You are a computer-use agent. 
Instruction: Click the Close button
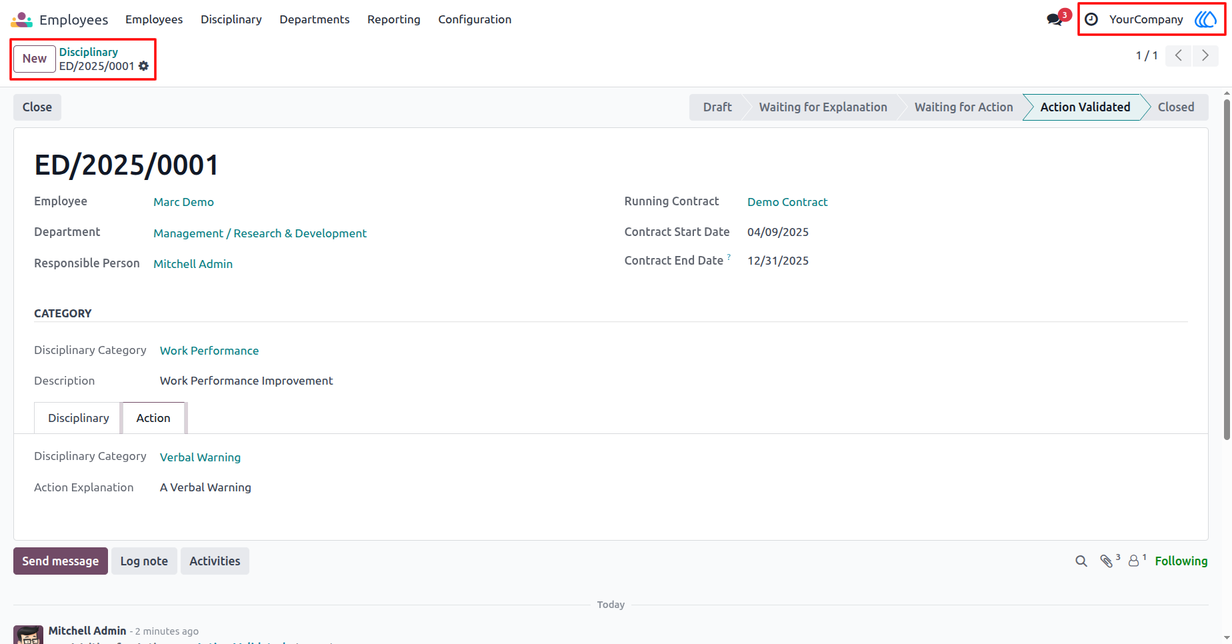pos(37,107)
